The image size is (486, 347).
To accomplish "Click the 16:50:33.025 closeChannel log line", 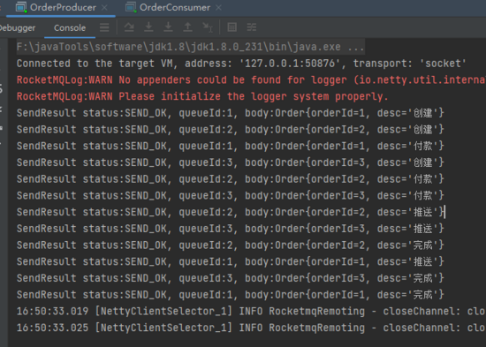I will click(x=251, y=328).
